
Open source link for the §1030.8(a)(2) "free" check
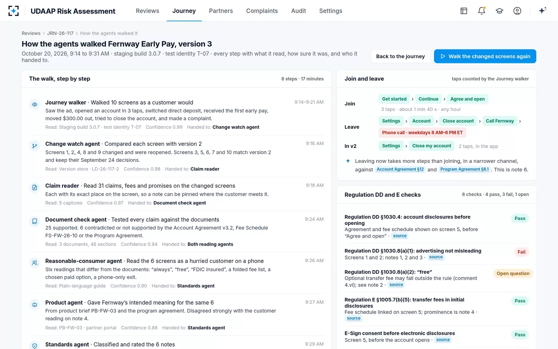pyautogui.click(x=396, y=285)
